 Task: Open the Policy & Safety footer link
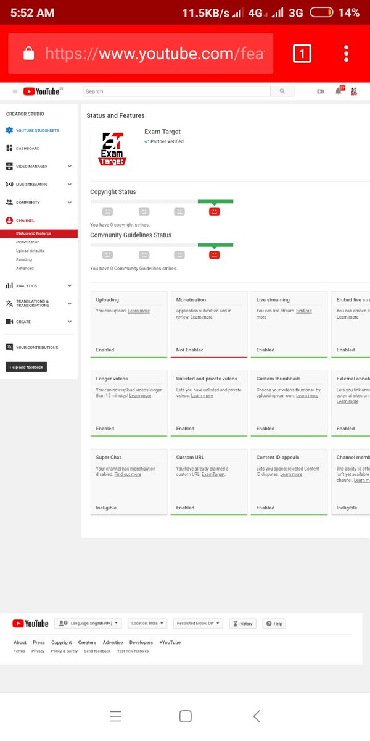point(64,651)
